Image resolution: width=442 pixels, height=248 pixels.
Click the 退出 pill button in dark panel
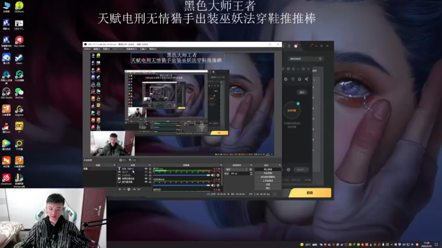302,92
